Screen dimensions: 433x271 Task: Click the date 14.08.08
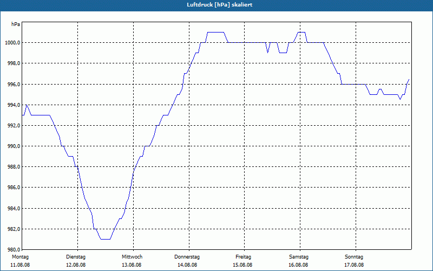(187, 265)
